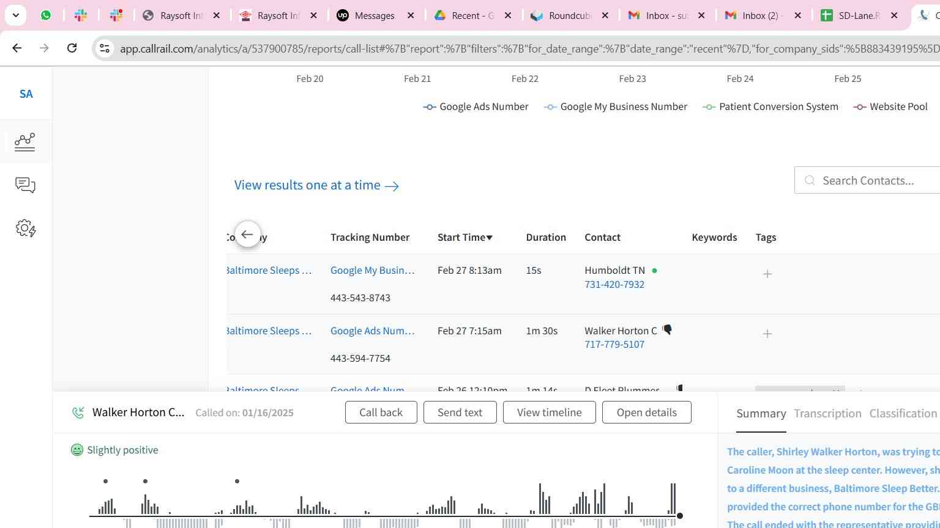Toggle Patient Conversion System legend series
The width and height of the screenshot is (940, 528).
pos(770,107)
